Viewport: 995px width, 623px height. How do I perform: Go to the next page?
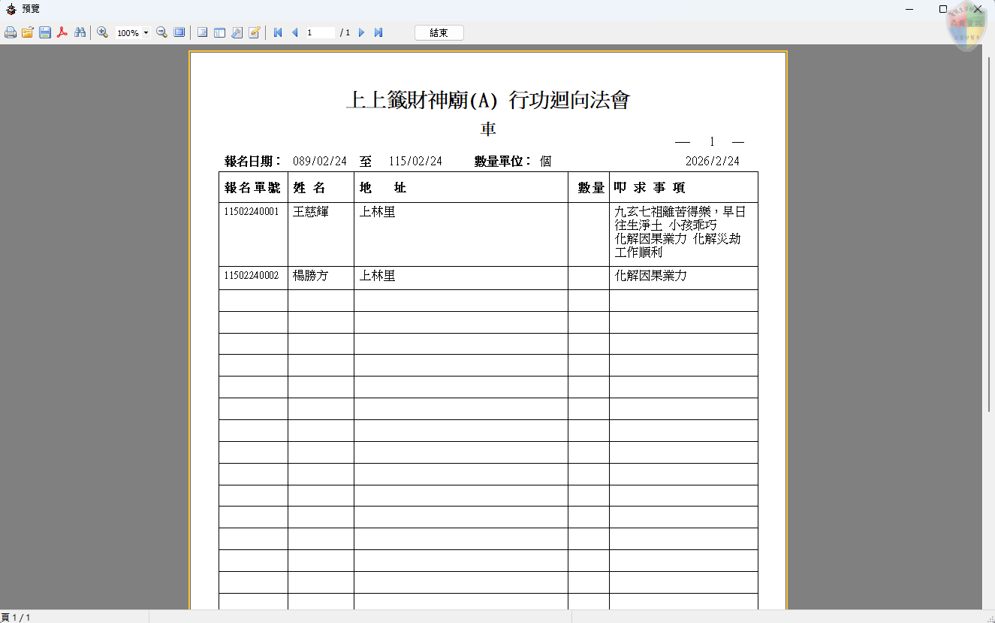point(361,33)
